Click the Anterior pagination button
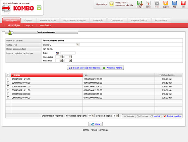Viewport: 188px width, 142px height. pos(129,116)
